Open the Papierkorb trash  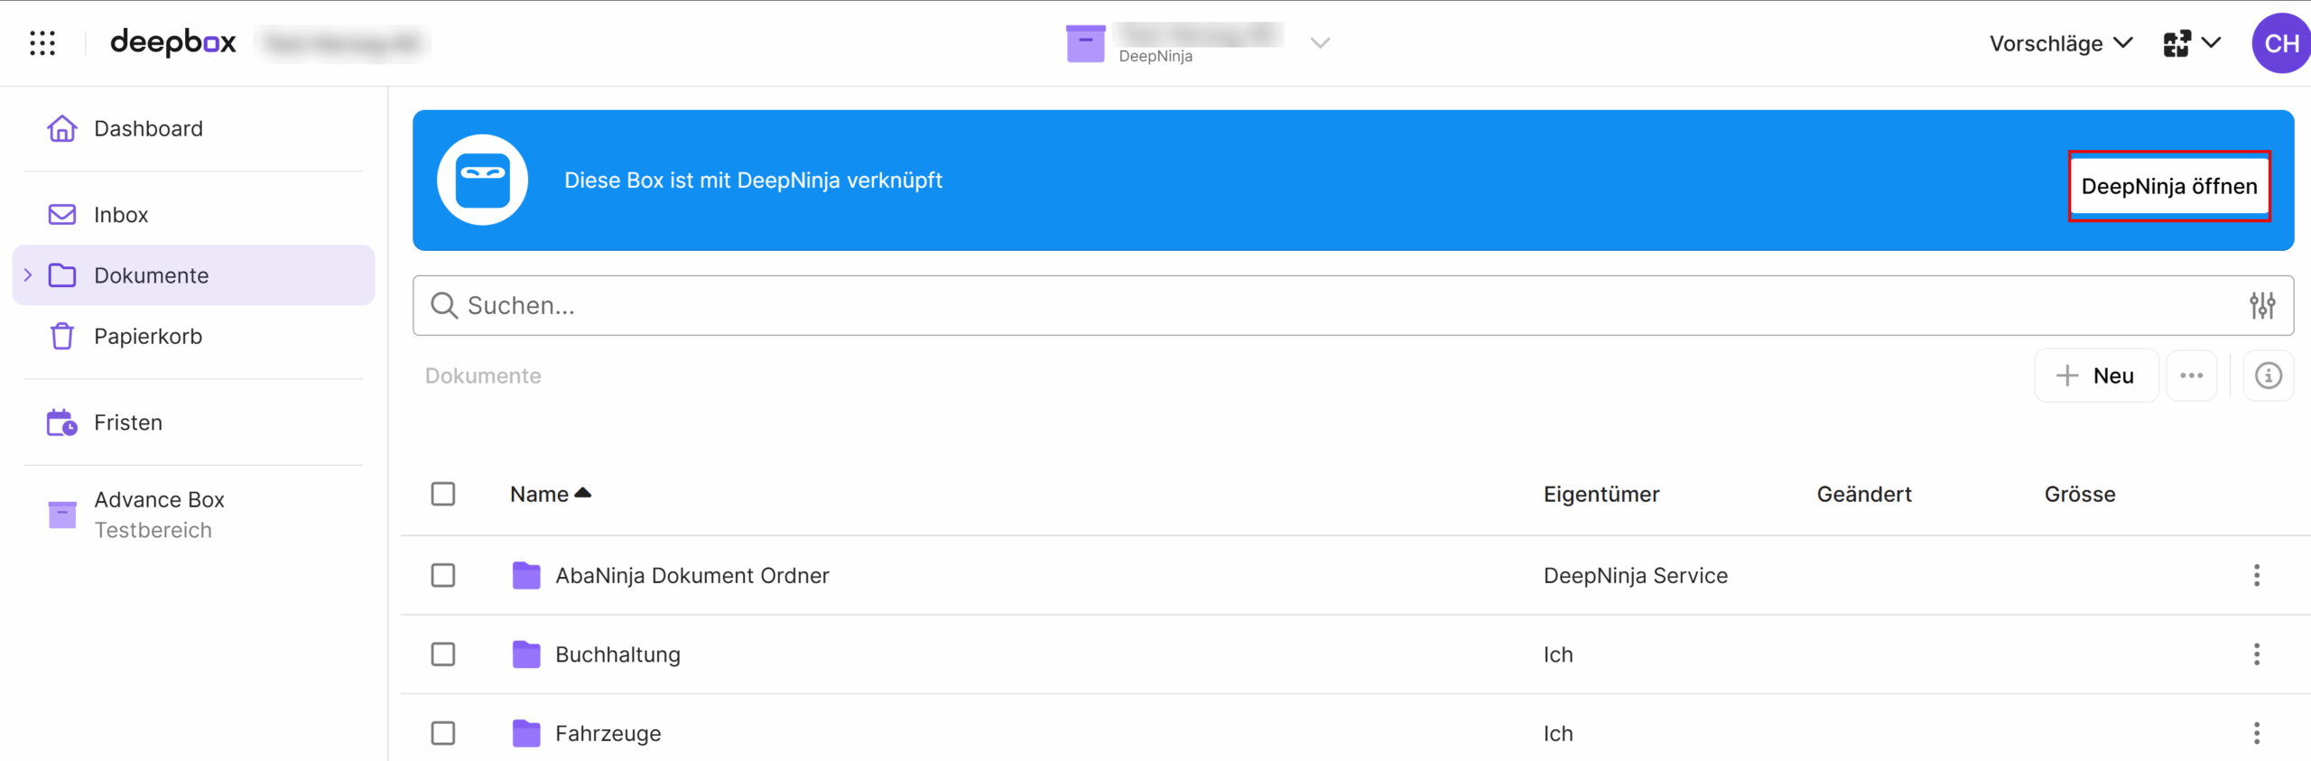[x=193, y=336]
